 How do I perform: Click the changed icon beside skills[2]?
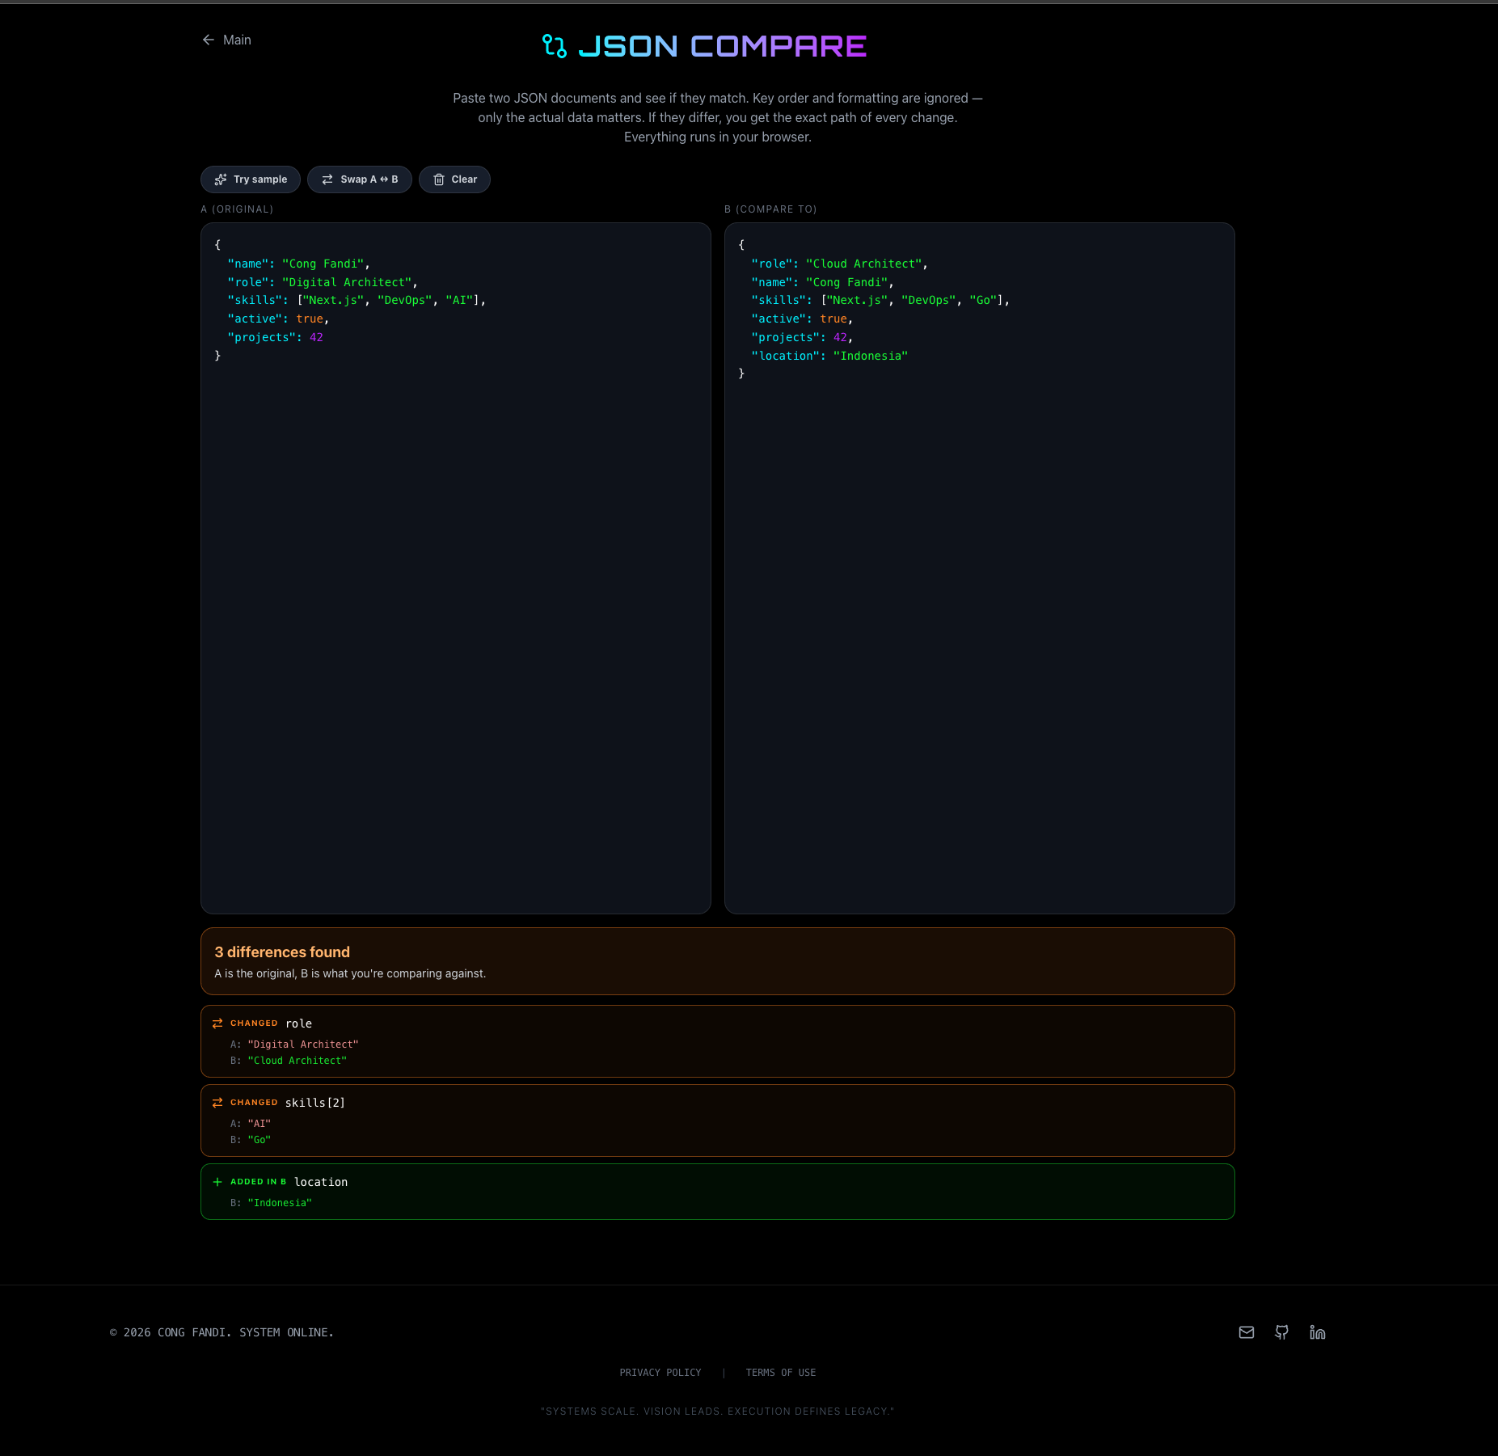217,1103
